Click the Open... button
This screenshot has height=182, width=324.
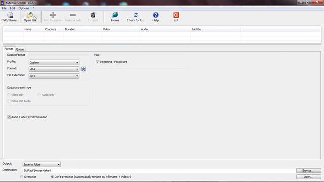click(x=308, y=177)
